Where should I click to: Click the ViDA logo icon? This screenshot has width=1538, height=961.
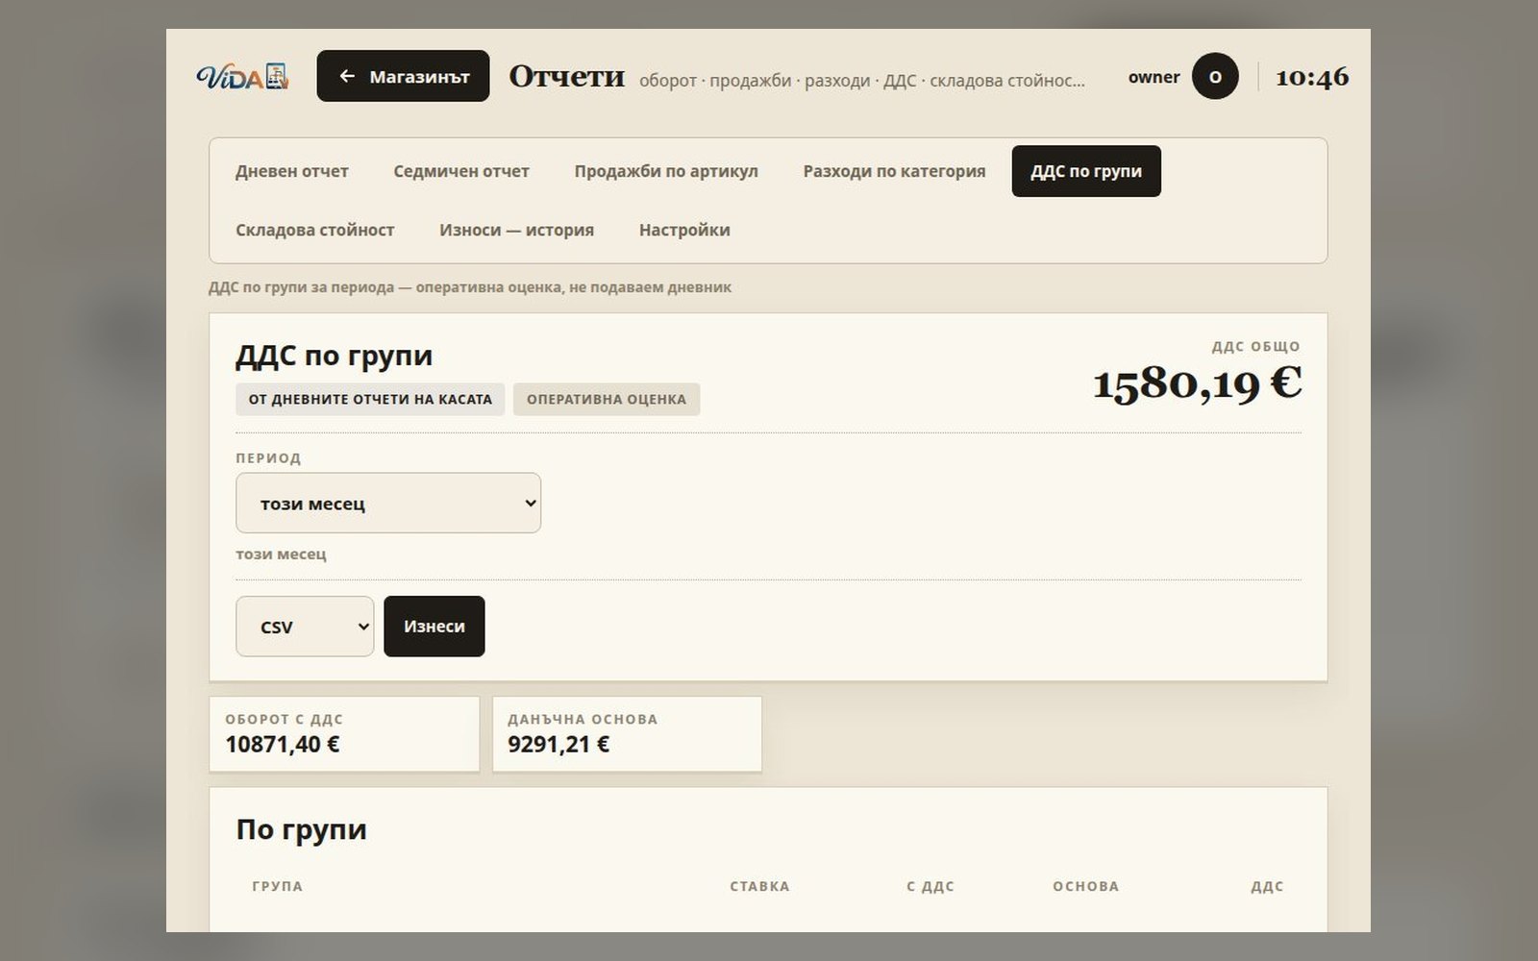[242, 76]
